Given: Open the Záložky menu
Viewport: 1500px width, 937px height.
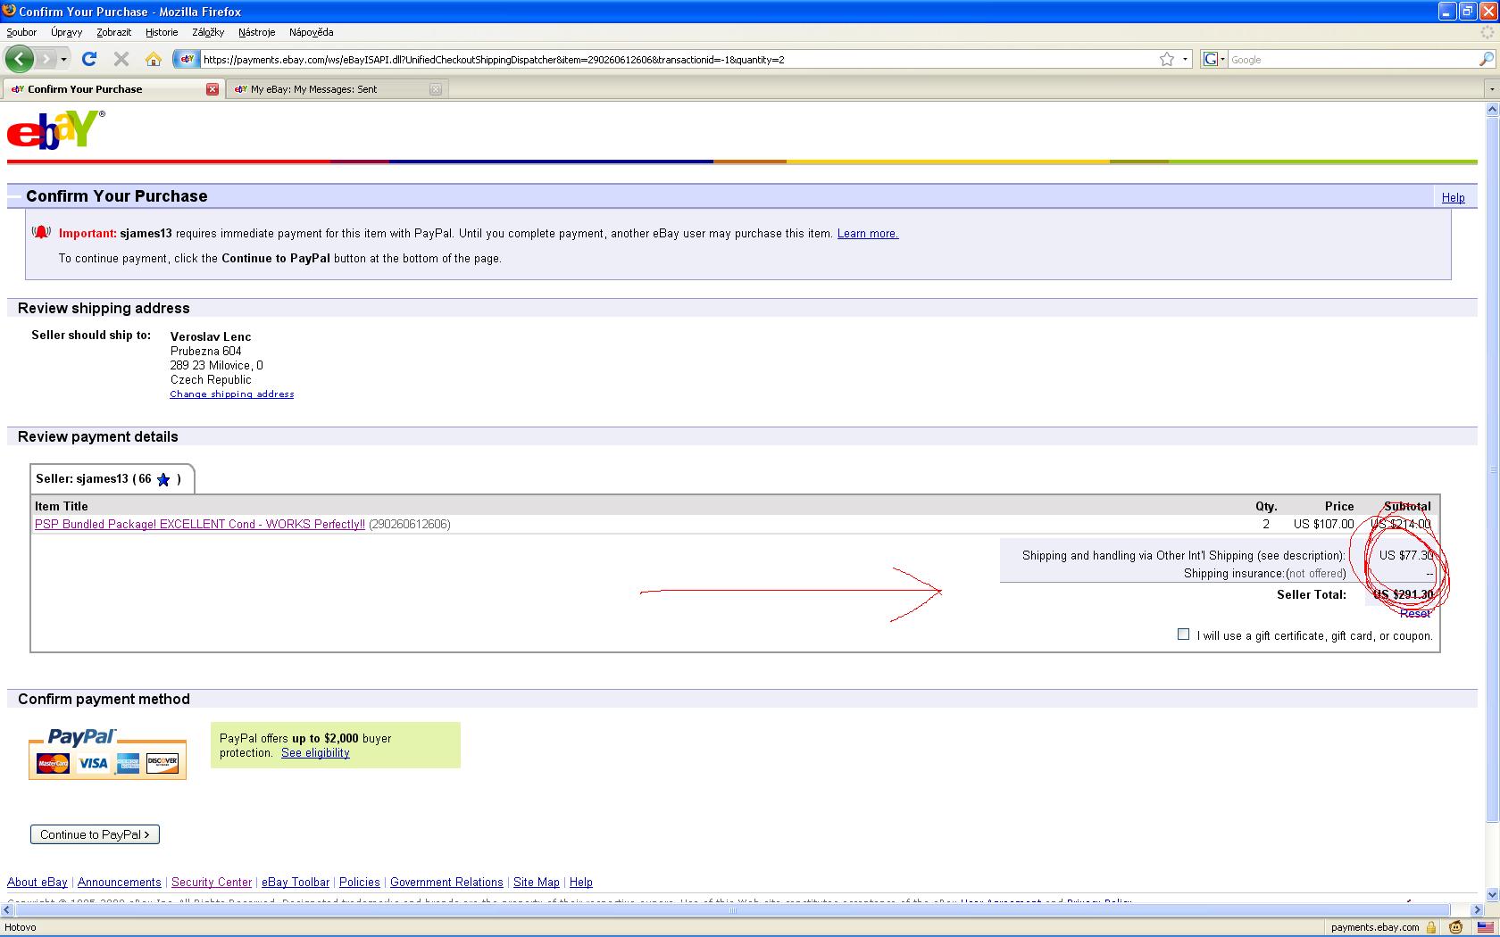Looking at the screenshot, I should [208, 32].
